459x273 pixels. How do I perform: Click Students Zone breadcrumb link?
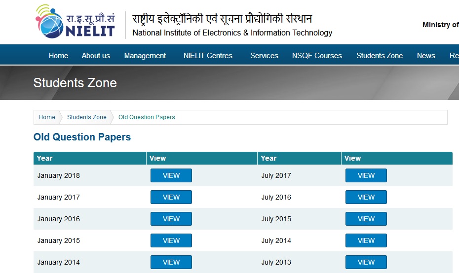[87, 117]
